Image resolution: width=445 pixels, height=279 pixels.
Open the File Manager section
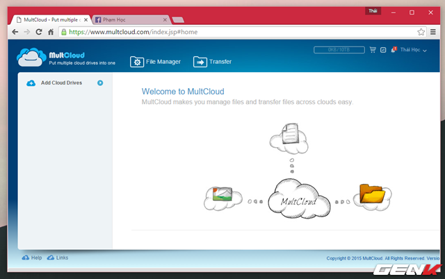[x=155, y=62]
